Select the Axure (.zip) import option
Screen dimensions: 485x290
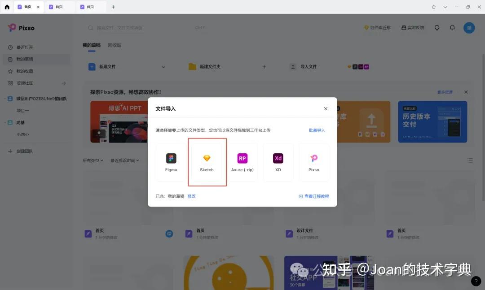(x=242, y=161)
